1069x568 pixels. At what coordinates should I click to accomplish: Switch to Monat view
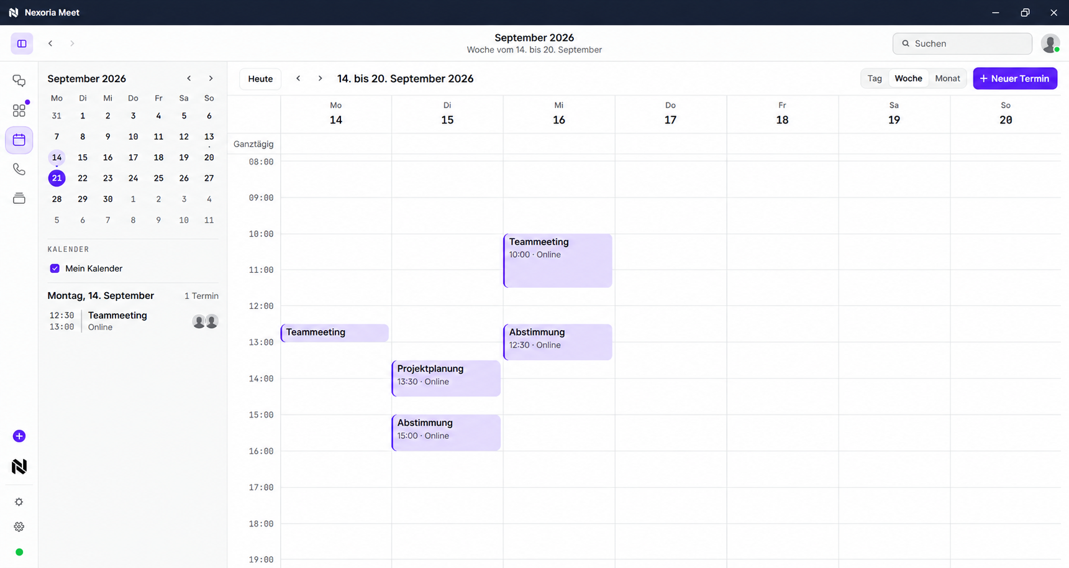click(x=947, y=78)
